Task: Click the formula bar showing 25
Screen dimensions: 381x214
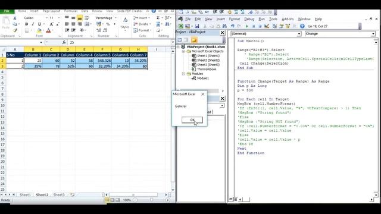Action: 119,42
